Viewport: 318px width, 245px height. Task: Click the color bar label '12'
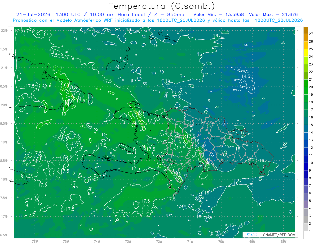click(x=311, y=148)
